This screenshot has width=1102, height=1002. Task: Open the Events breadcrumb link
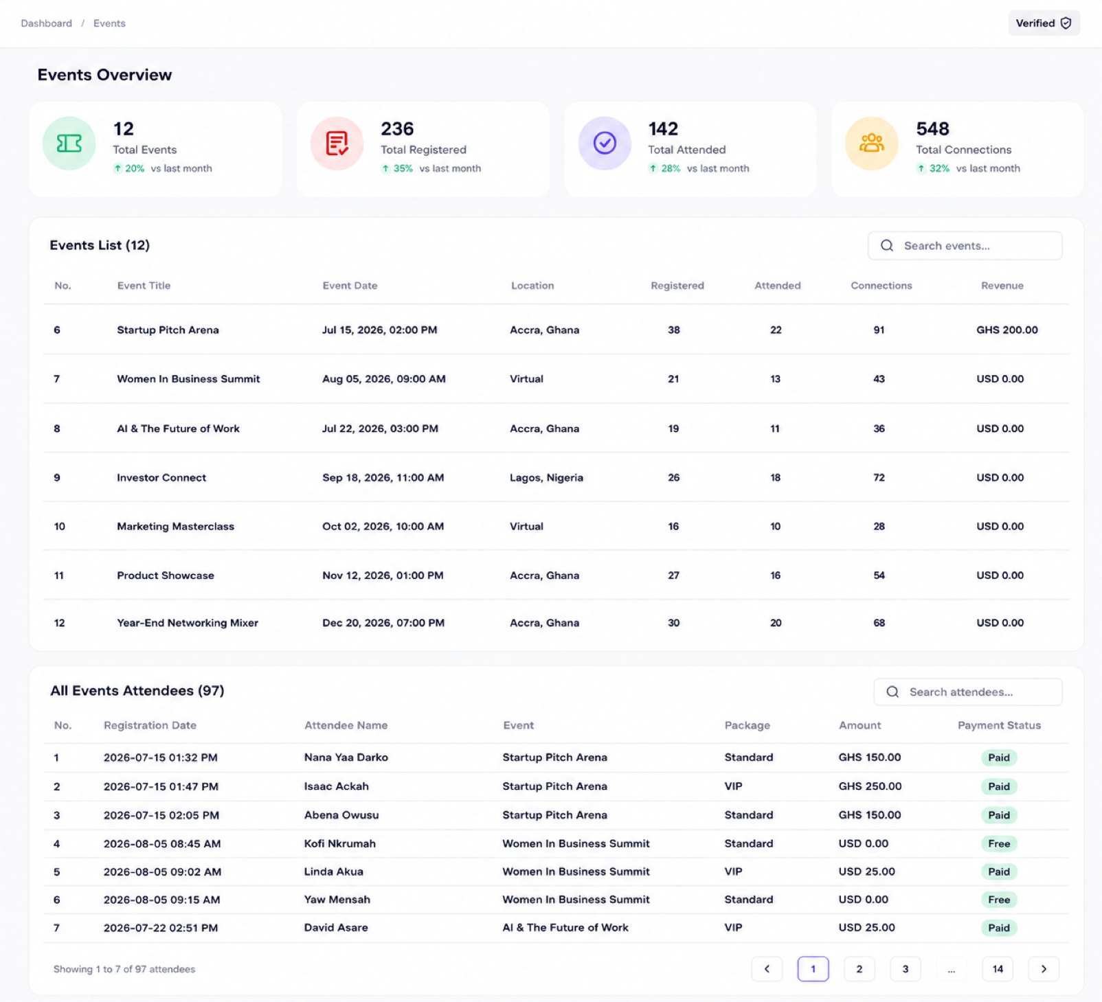point(109,23)
